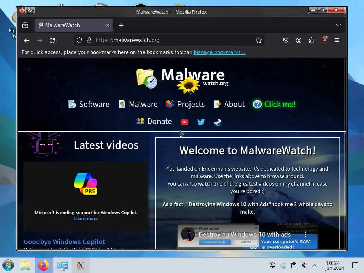
Task: Click the Latest videos heading
Action: 106,145
